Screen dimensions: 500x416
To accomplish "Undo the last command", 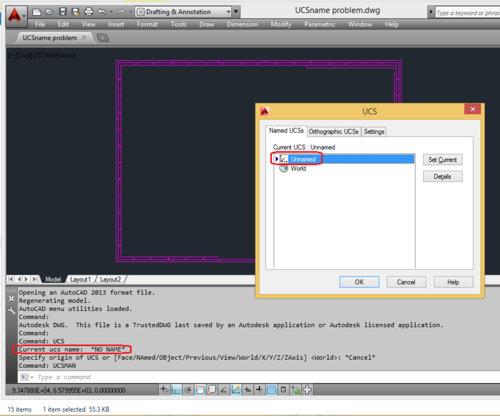I will coord(101,11).
